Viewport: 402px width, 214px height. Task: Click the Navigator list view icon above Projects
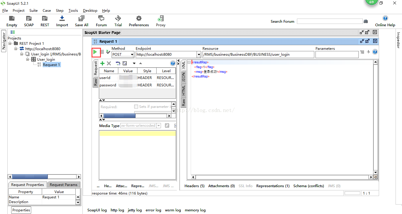pos(13,32)
